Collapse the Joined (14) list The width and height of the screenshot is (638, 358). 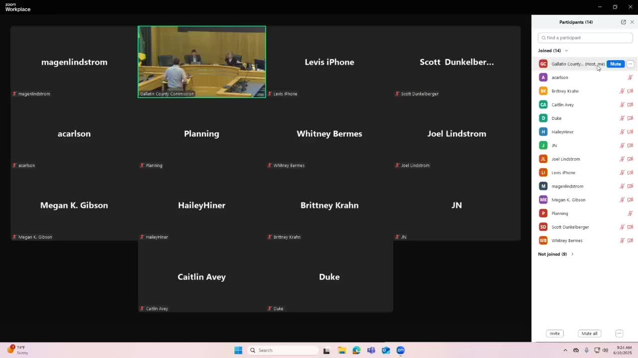(566, 51)
